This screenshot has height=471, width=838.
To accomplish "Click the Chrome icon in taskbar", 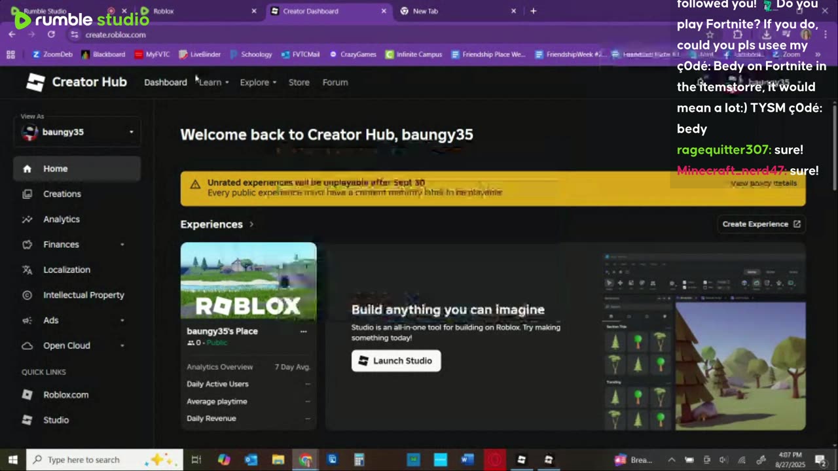I will [305, 460].
